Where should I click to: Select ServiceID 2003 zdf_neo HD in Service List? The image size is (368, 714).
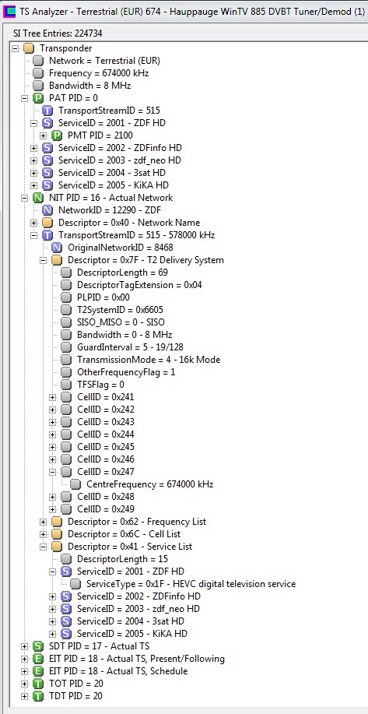[x=138, y=609]
